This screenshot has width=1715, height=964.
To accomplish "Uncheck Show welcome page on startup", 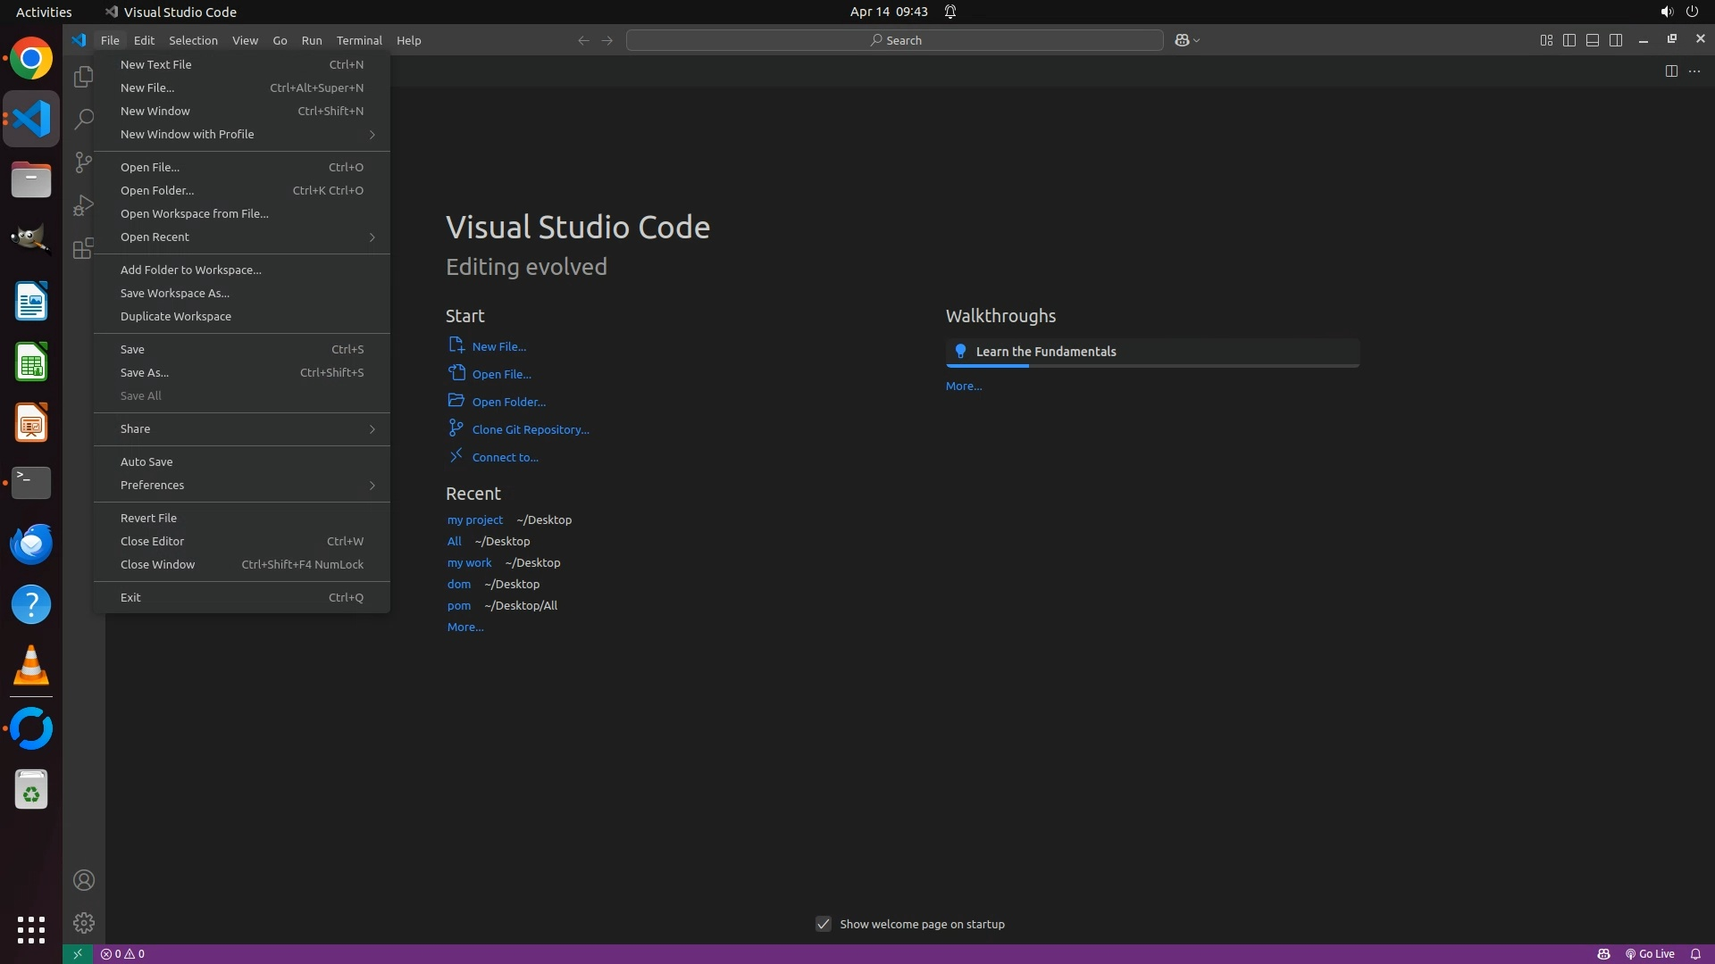I will coord(824,924).
